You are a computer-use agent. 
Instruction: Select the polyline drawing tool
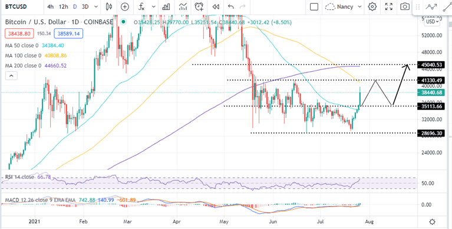[x=431, y=6]
